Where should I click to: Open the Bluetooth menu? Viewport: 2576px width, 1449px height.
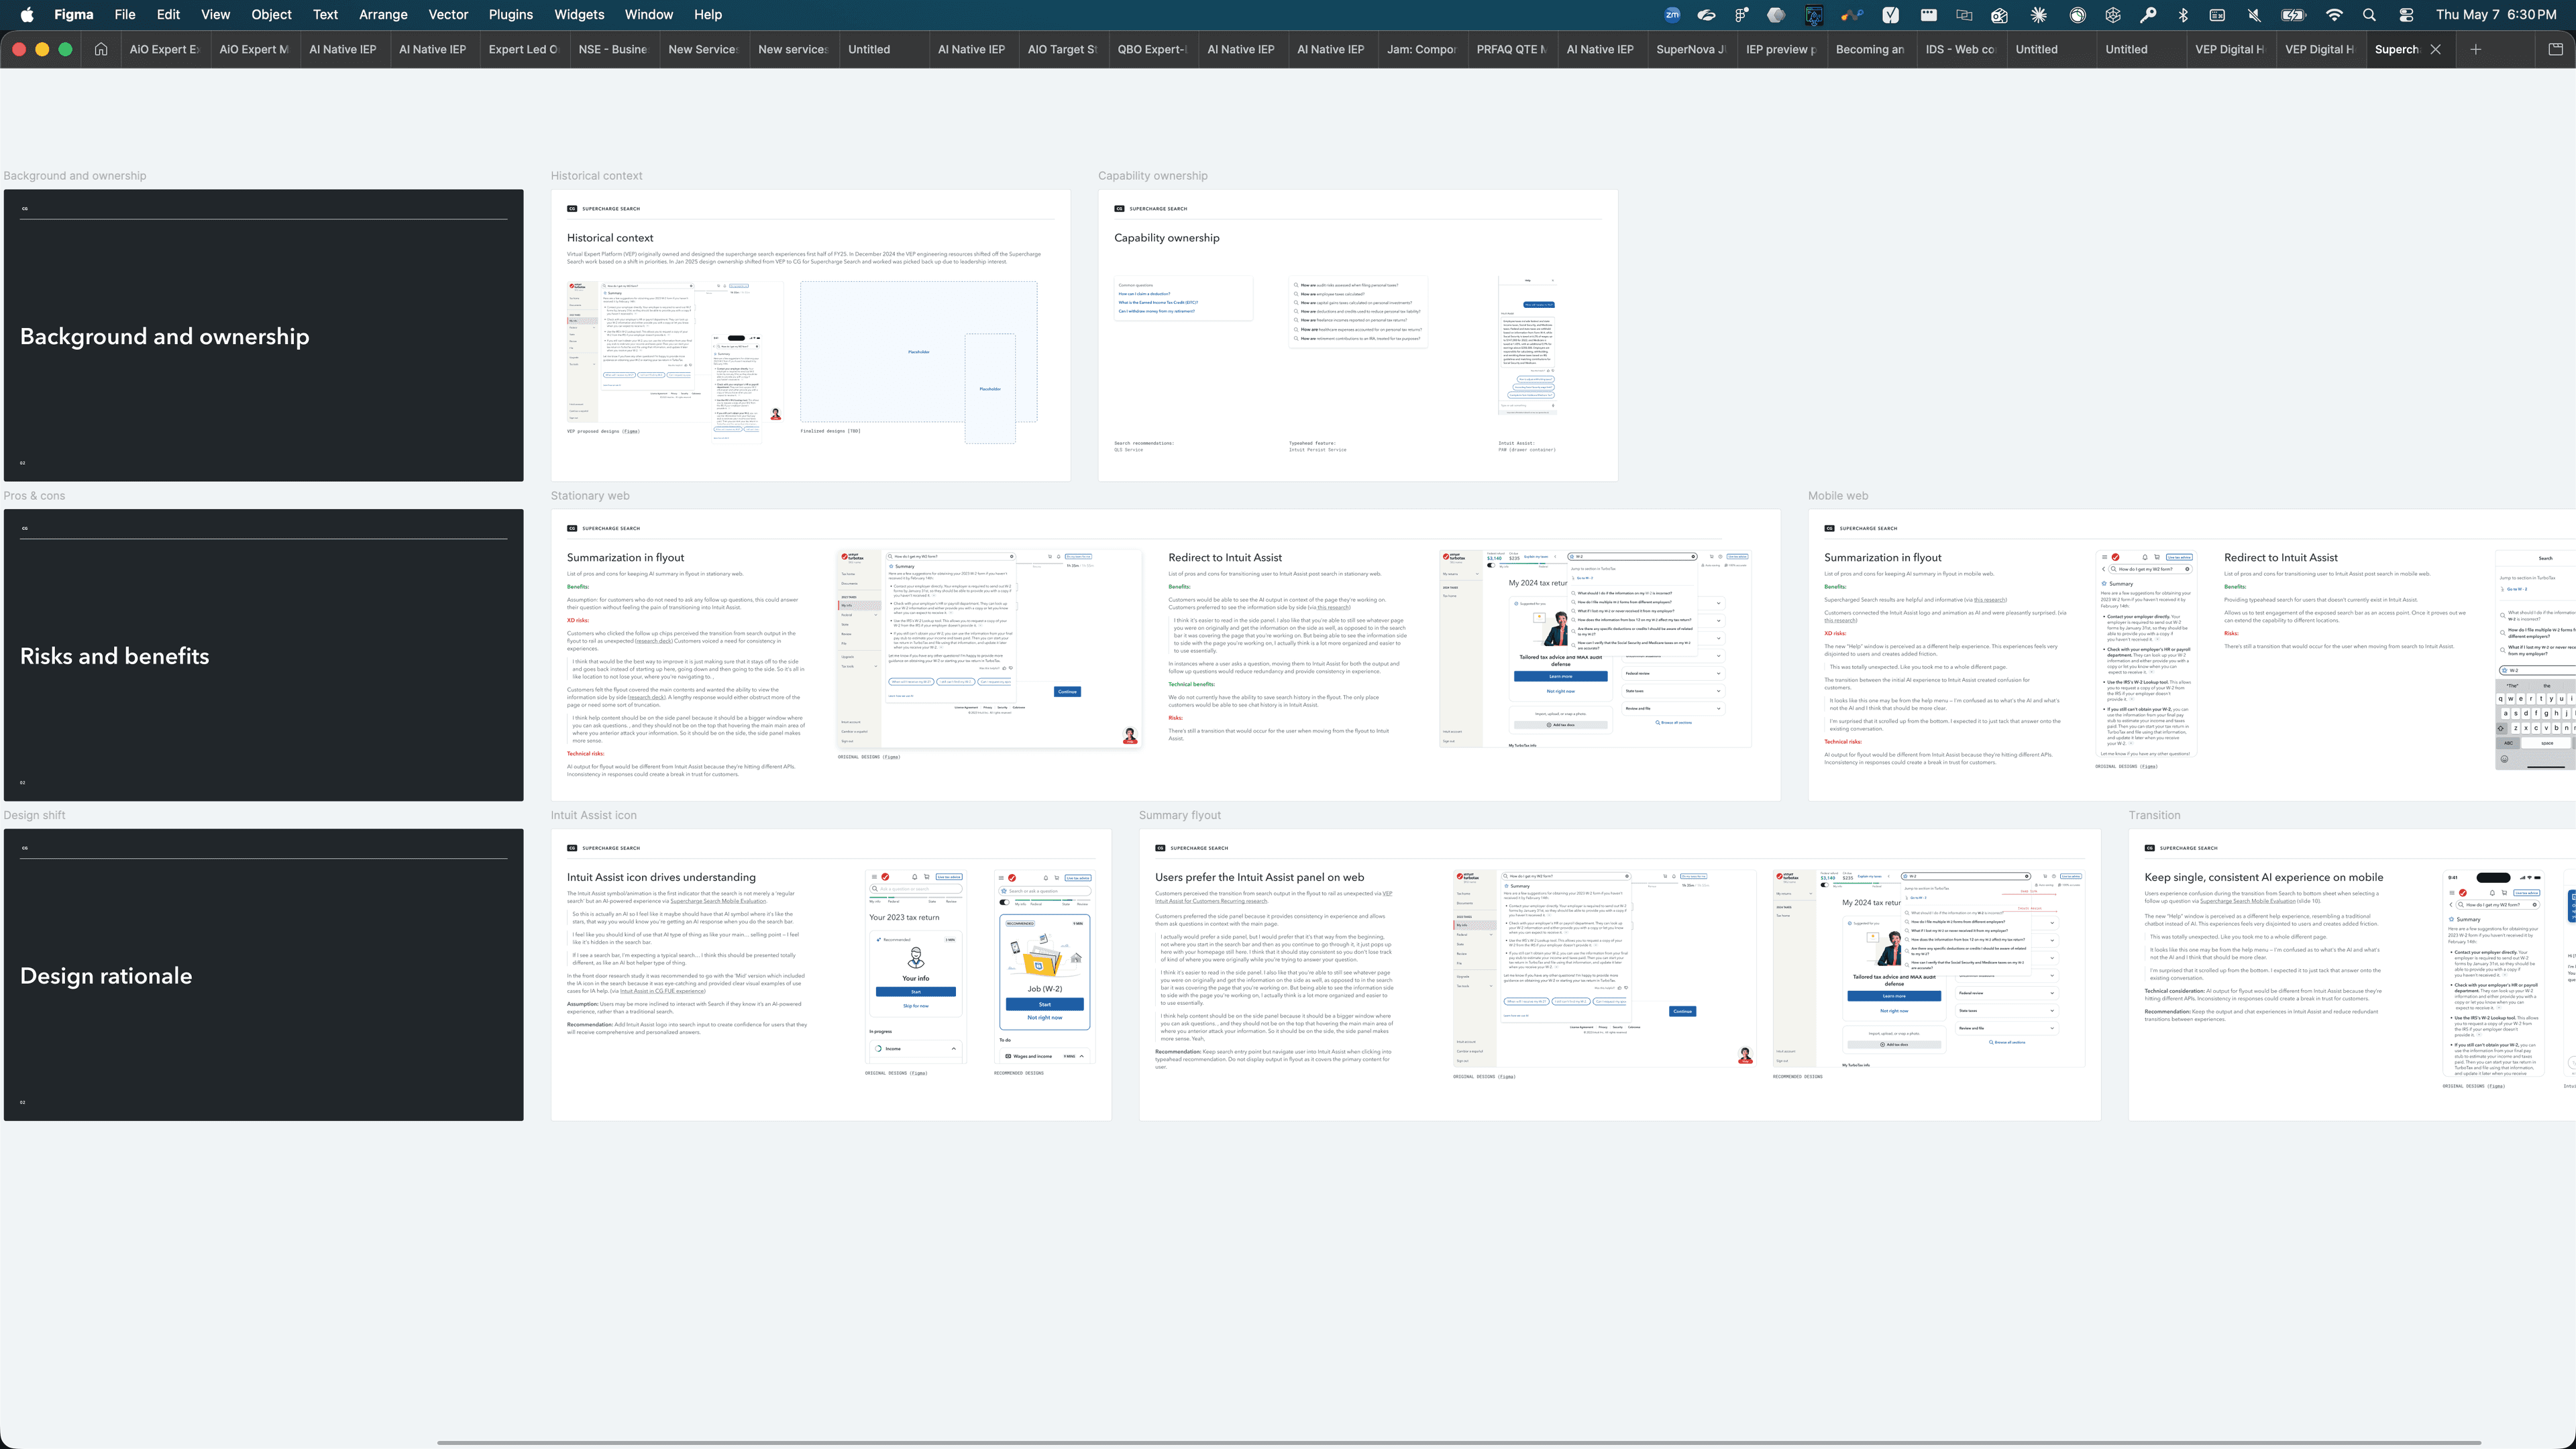click(2183, 15)
